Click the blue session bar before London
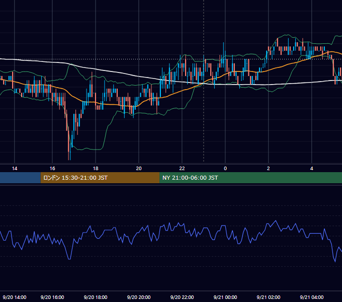Viewport: 342px width, 302px height. (x=20, y=178)
